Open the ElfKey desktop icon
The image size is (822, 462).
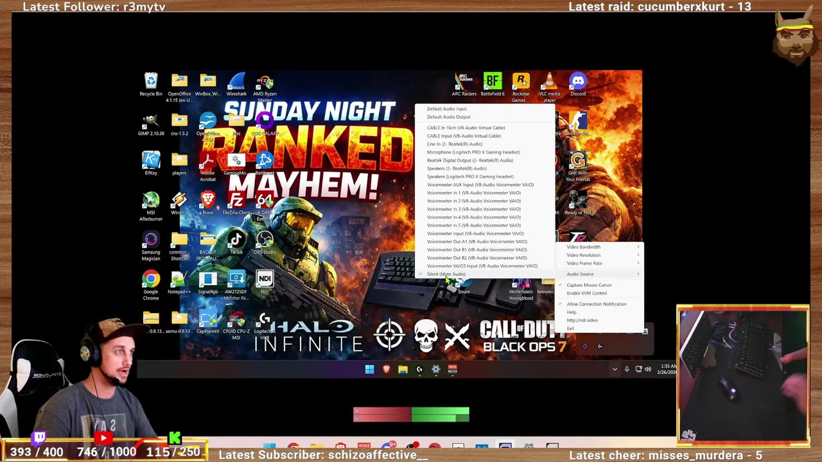pos(151,164)
